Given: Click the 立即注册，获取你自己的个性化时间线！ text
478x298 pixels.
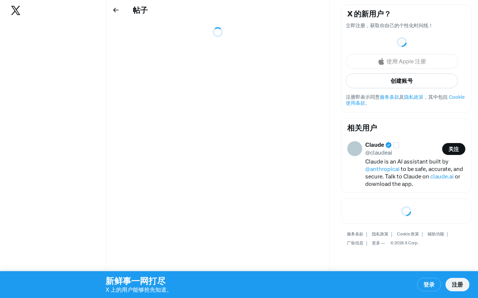Looking at the screenshot, I should point(389,26).
